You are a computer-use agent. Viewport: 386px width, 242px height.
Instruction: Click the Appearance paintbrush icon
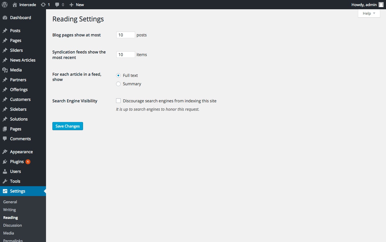click(x=5, y=152)
